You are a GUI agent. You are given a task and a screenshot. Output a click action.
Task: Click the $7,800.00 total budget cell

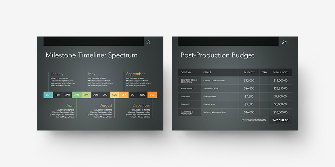[280, 96]
